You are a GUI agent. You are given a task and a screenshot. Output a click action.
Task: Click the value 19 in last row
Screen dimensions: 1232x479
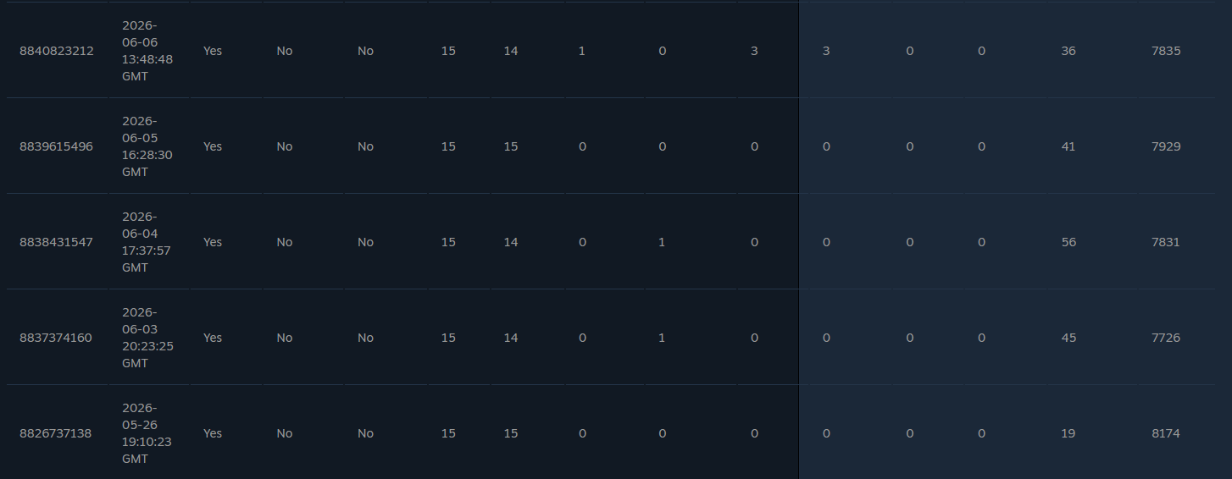pos(1068,433)
